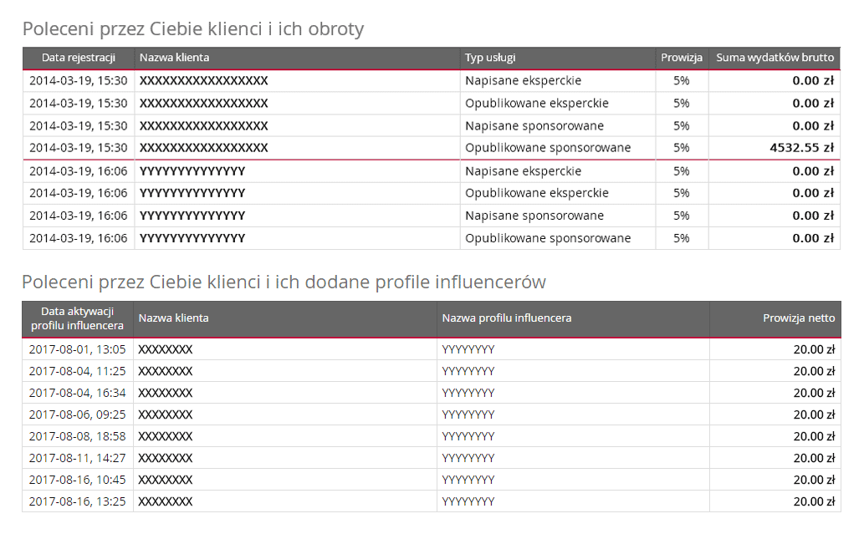Click the 'Prowizja' percent column header
The height and width of the screenshot is (534, 864).
(x=682, y=58)
